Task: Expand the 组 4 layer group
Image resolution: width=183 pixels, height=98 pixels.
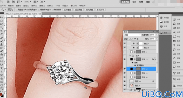Action: coord(130,55)
